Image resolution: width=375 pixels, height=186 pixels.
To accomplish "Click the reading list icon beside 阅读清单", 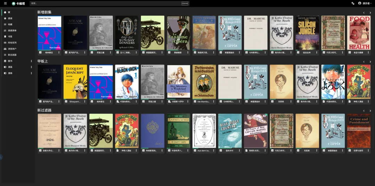I will pyautogui.click(x=5, y=30).
